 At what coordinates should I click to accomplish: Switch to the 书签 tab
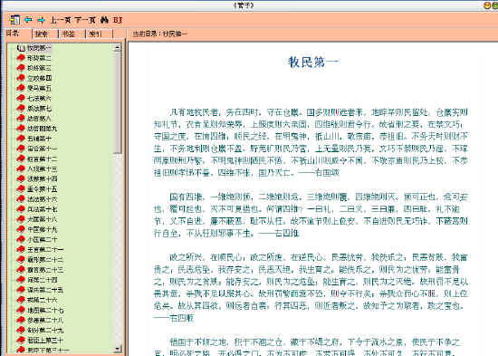68,34
